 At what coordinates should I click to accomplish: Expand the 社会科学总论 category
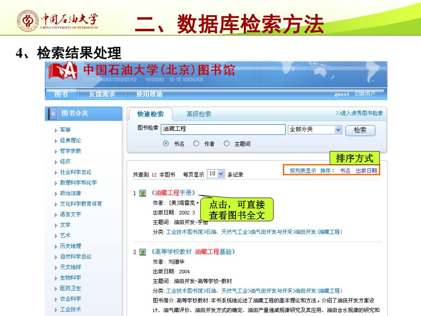[x=56, y=172]
